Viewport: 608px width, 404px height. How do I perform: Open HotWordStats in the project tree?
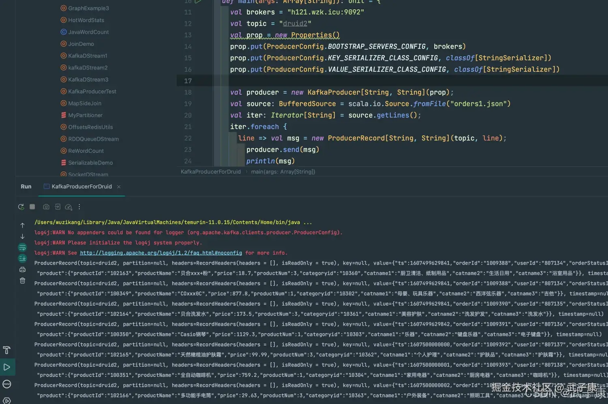(86, 20)
